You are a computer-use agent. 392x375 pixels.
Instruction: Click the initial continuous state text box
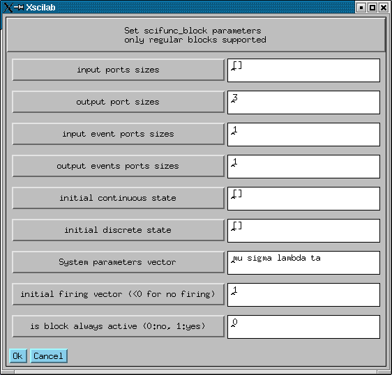(303, 199)
